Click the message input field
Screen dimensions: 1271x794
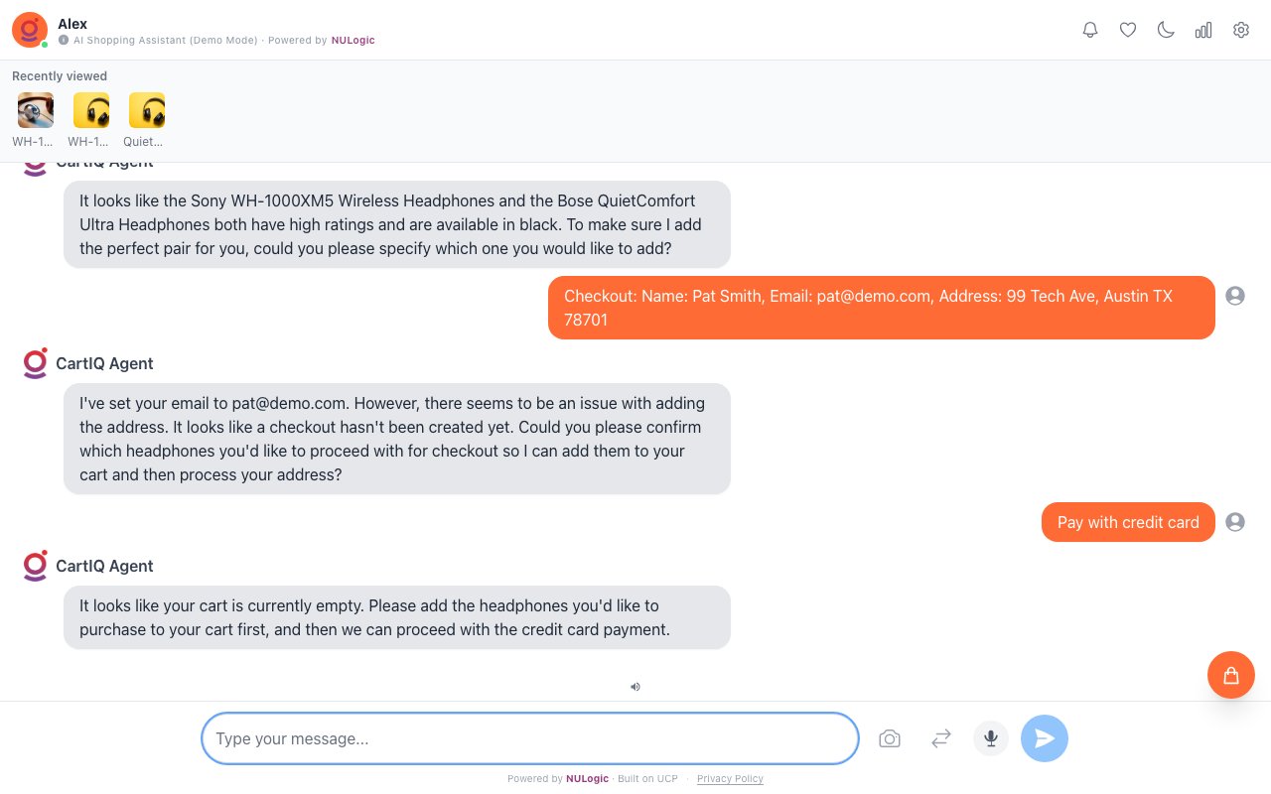click(530, 738)
